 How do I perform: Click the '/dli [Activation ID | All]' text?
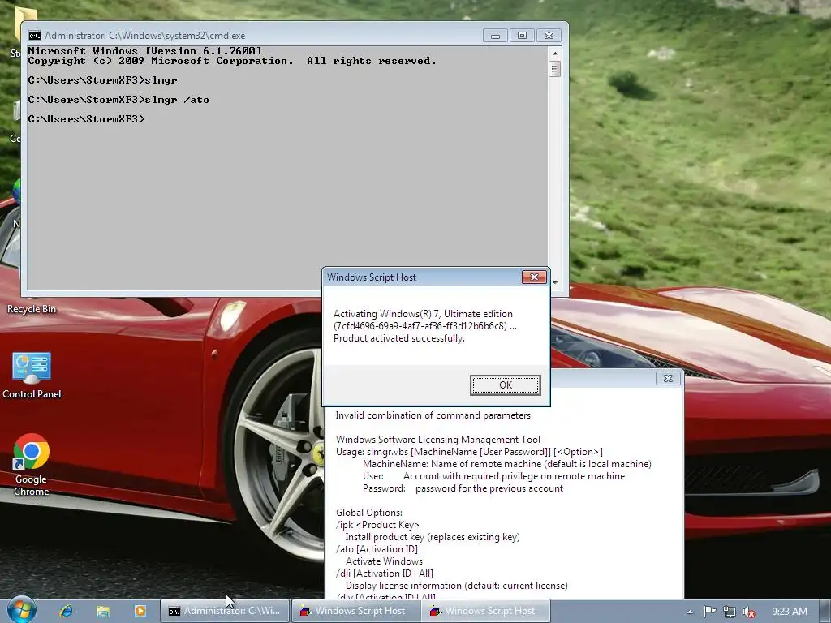coord(384,574)
